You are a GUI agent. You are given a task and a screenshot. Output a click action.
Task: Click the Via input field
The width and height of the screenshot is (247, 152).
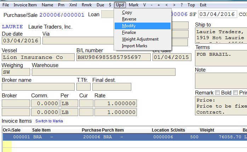point(78,41)
